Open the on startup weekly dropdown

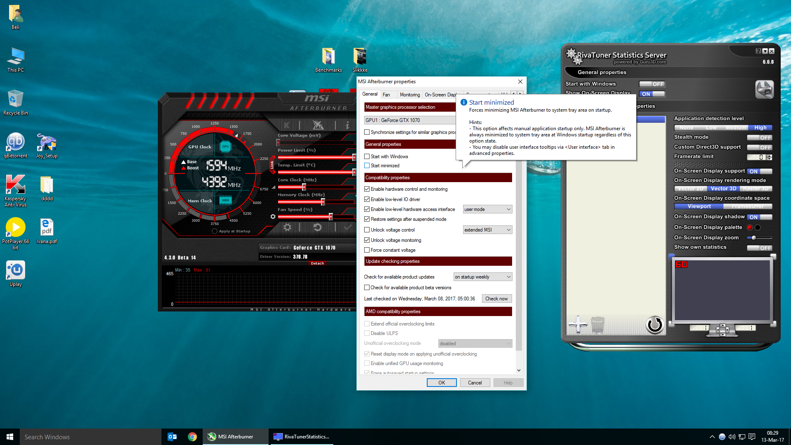(483, 277)
